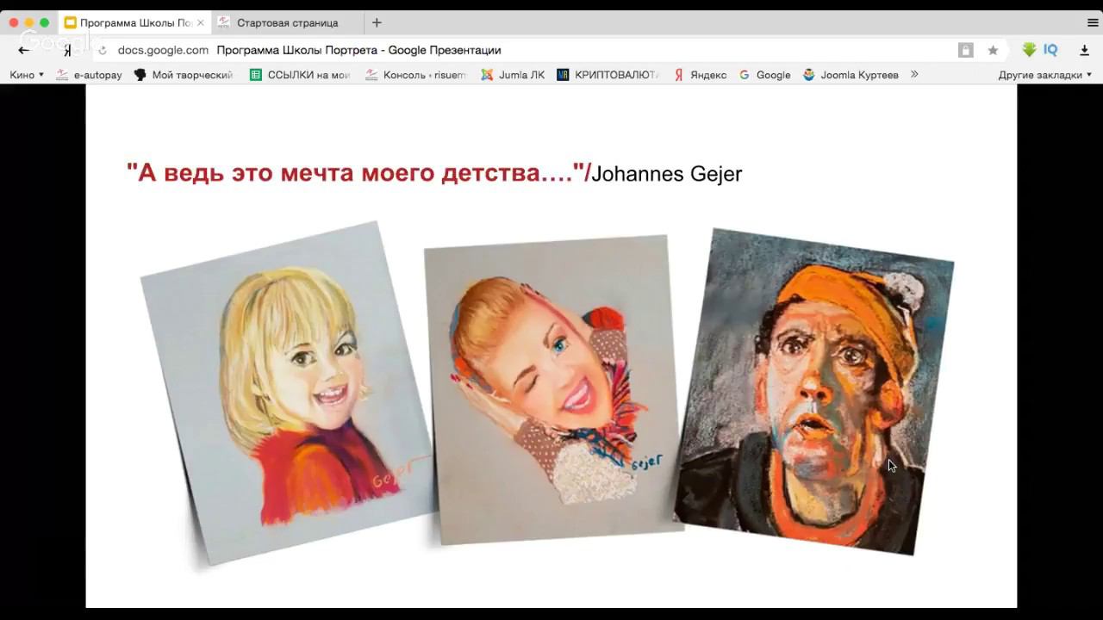
Task: Open browser downloads arrow icon
Action: tap(1084, 50)
